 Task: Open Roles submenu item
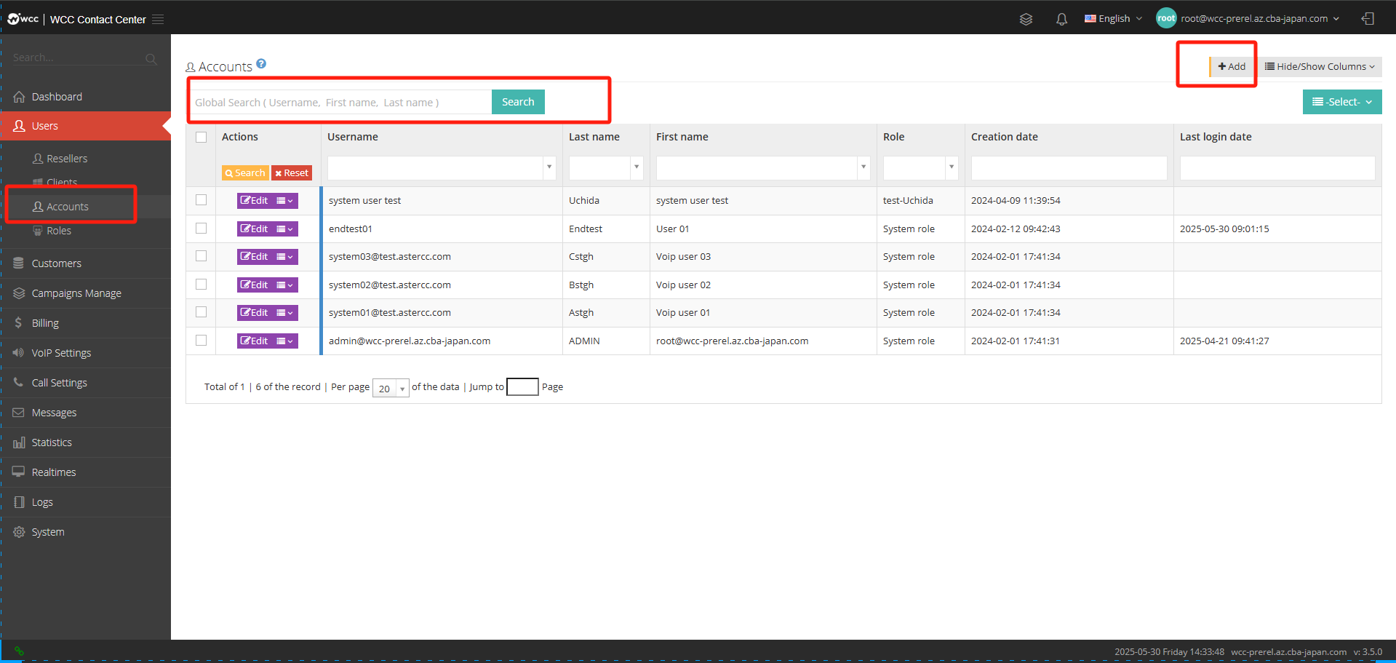point(59,231)
